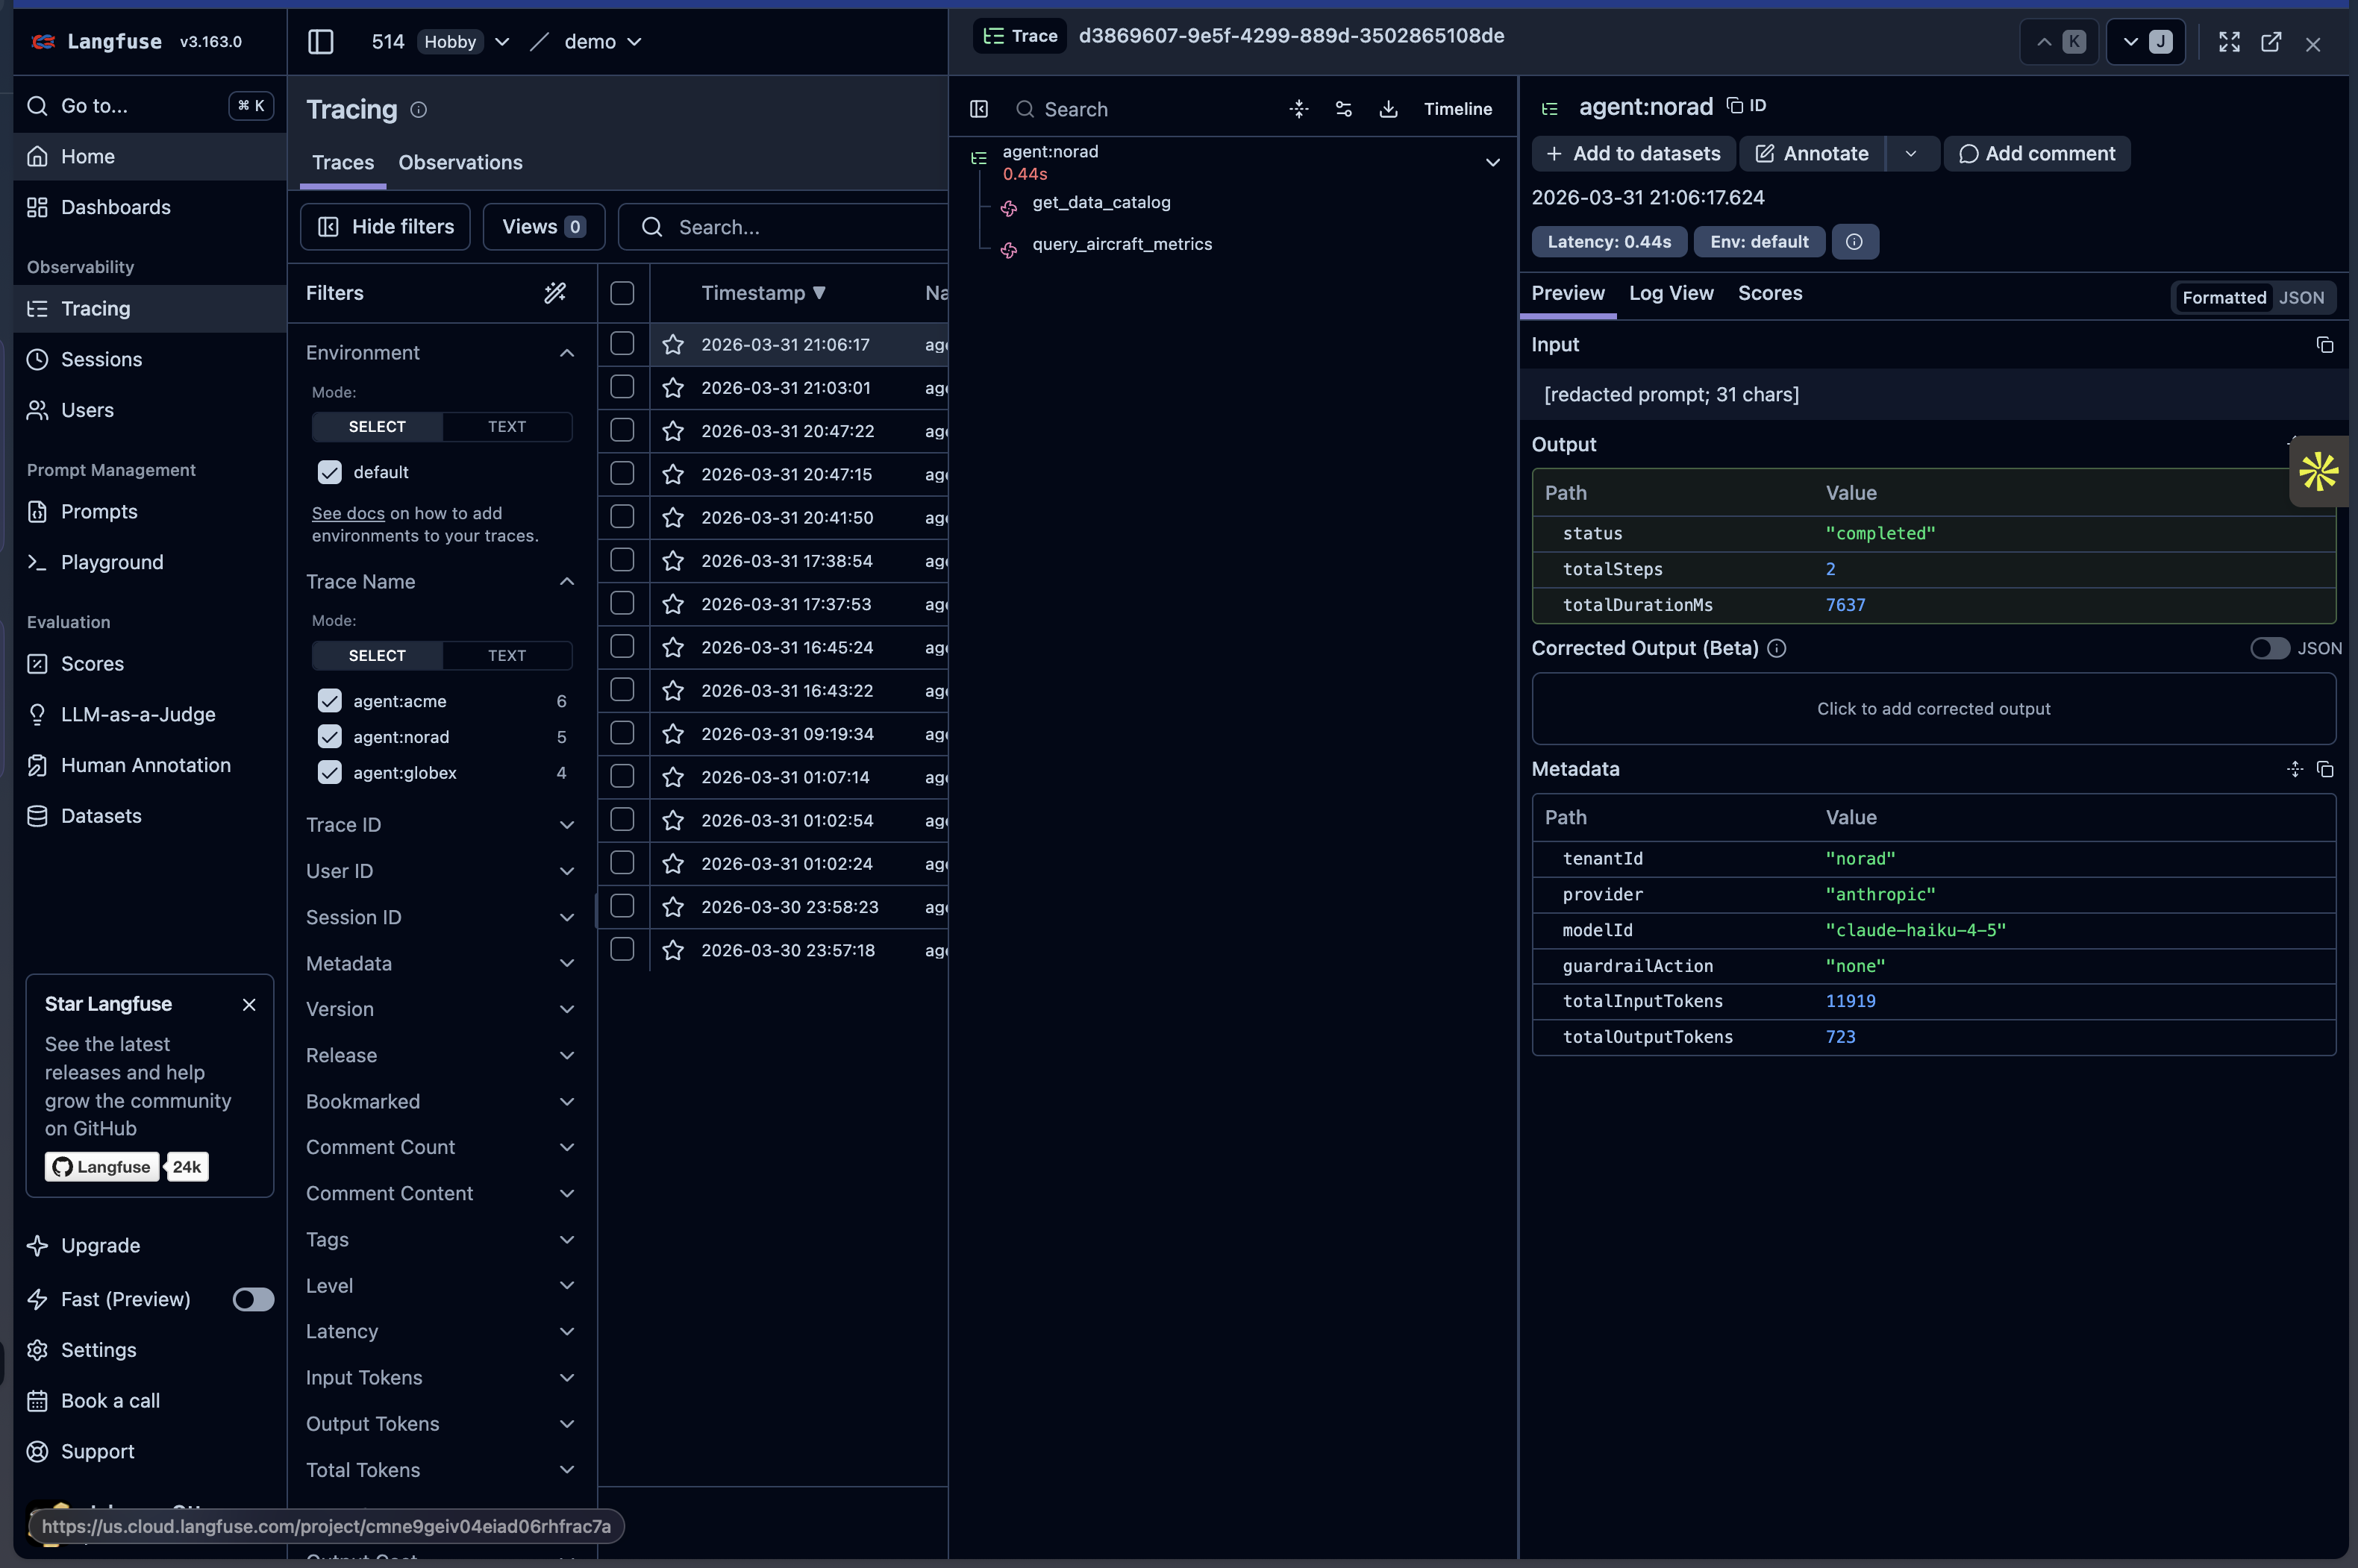Image resolution: width=2358 pixels, height=1568 pixels.
Task: Open the Log View tab
Action: pyautogui.click(x=1671, y=293)
